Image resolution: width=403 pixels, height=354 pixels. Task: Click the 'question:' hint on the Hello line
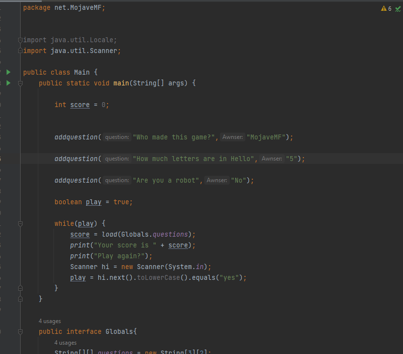point(117,159)
